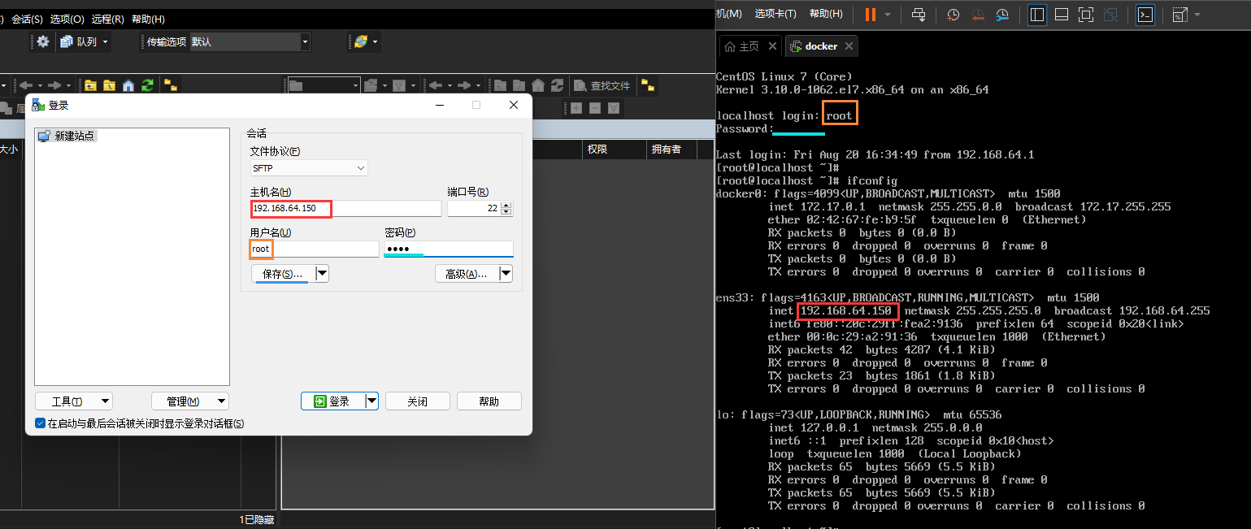Expand dropdown arrow next to 登录 button
The height and width of the screenshot is (529, 1251).
click(371, 401)
